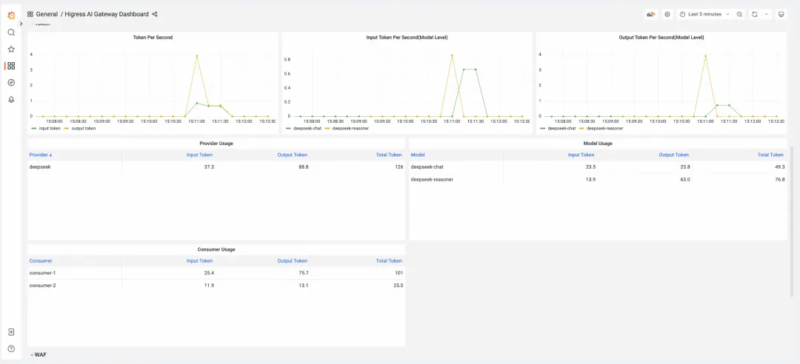Click the dashboards grid icon beside General
The image size is (800, 364).
(30, 14)
